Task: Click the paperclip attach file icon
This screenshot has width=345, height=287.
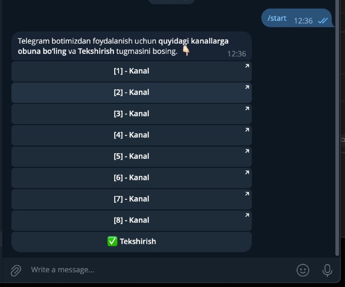Action: pyautogui.click(x=16, y=270)
